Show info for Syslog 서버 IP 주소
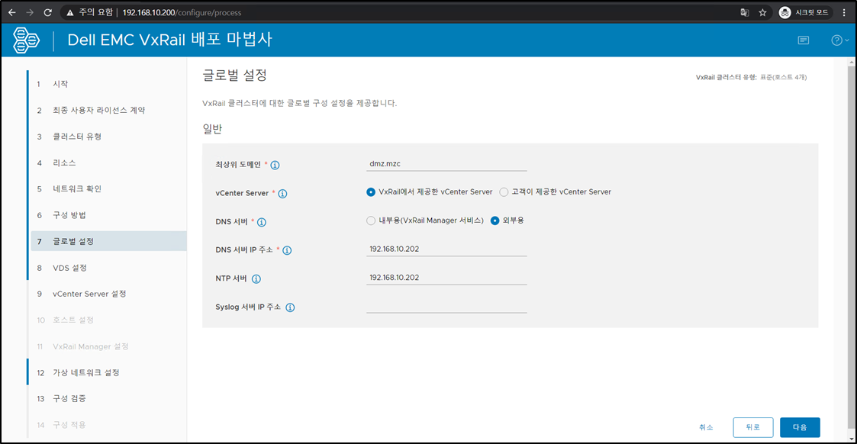 coord(290,307)
